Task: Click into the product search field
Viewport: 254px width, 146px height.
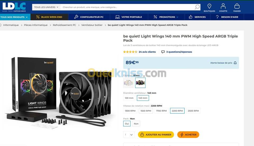Action: 127,7
